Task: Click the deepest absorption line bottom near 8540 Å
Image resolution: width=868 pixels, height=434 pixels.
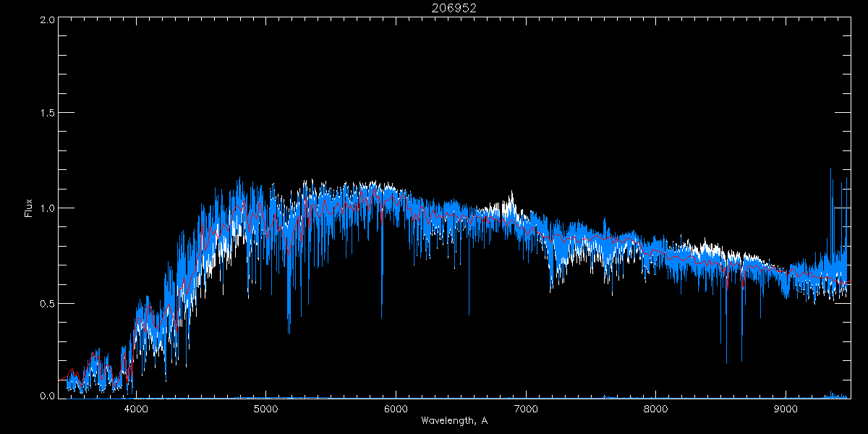Action: click(x=726, y=362)
